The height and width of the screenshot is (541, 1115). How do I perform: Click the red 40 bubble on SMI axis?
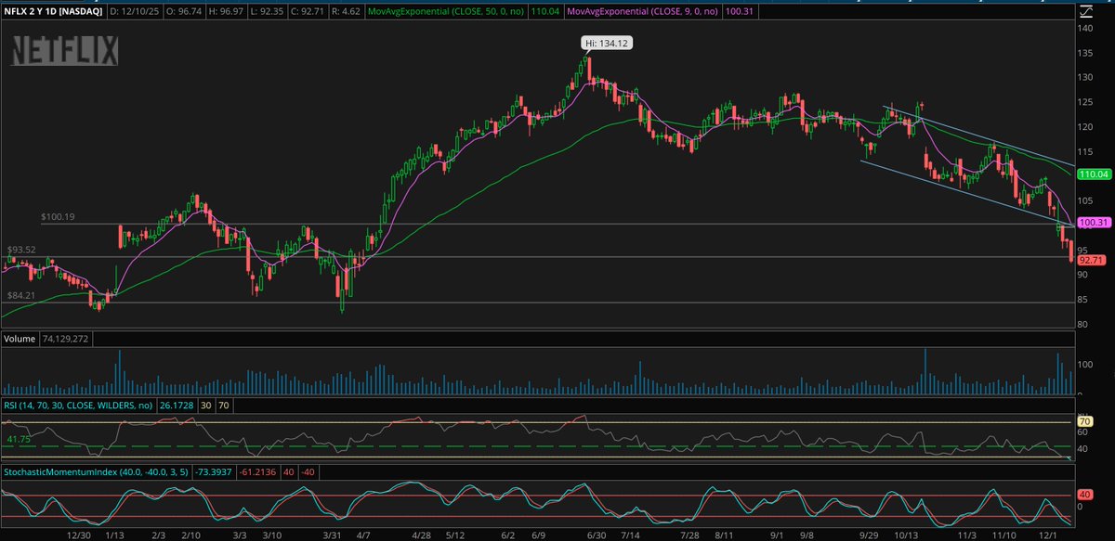[1083, 496]
